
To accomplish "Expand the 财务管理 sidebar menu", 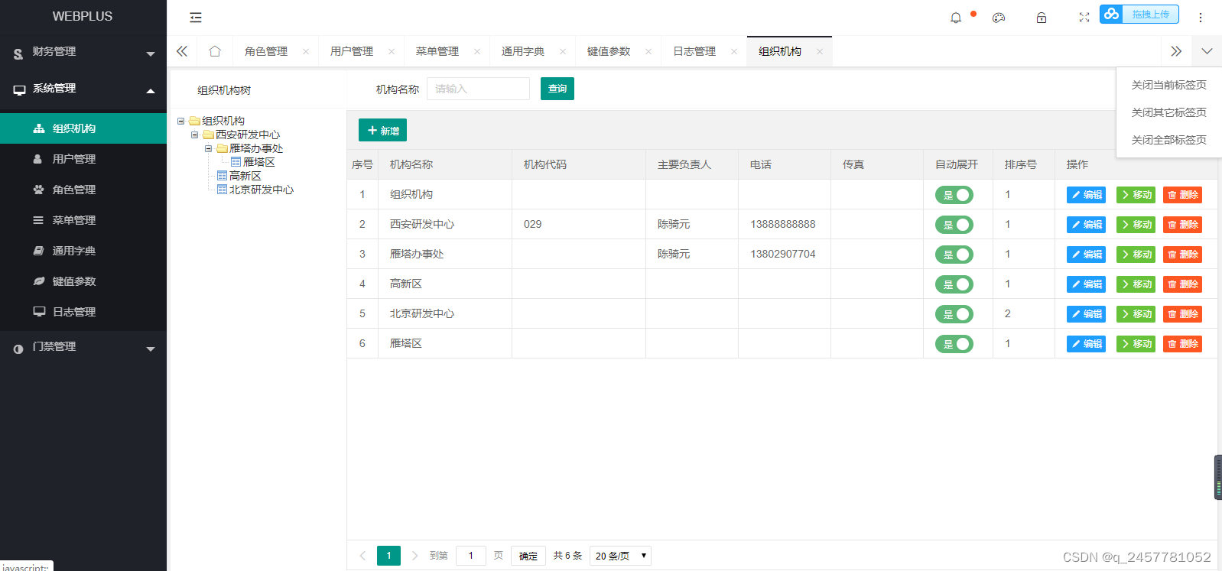I will tap(83, 52).
